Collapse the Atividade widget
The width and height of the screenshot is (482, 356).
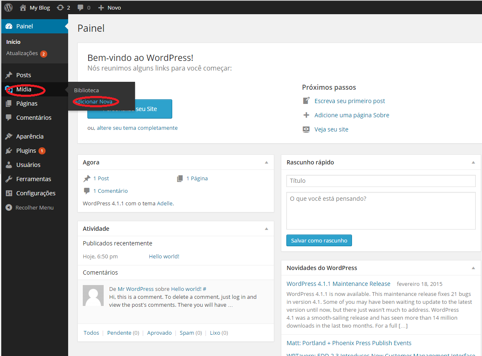click(x=267, y=229)
